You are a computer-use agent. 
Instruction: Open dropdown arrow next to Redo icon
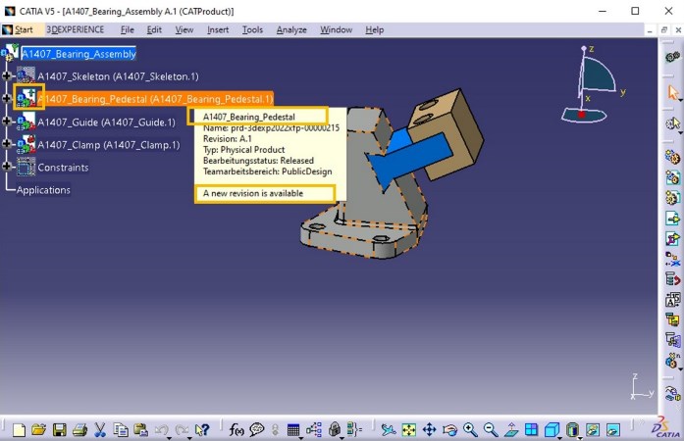189,437
